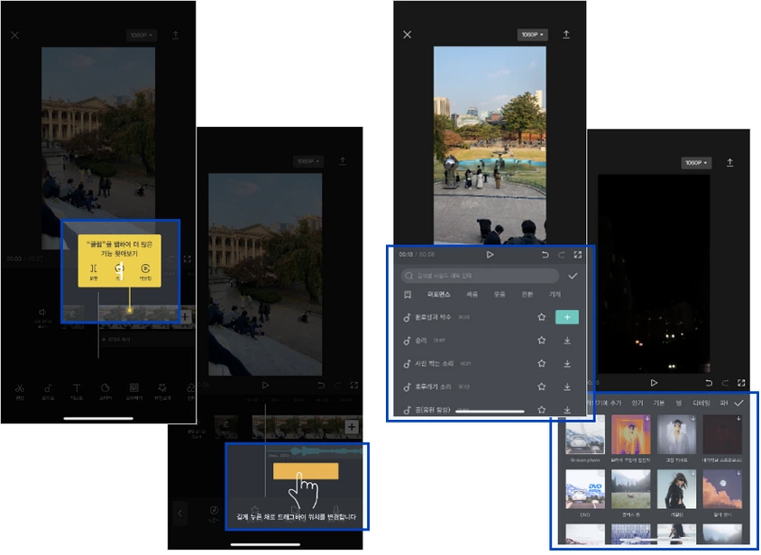
Task: Favorite the fifth sound effect star
Action: coord(542,410)
